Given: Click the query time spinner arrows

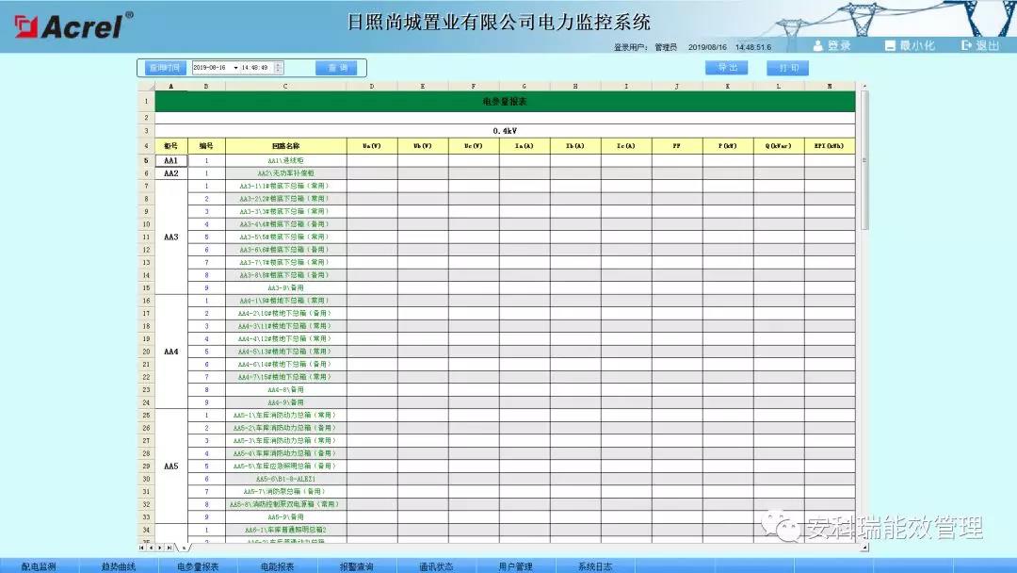Looking at the screenshot, I should pos(278,68).
